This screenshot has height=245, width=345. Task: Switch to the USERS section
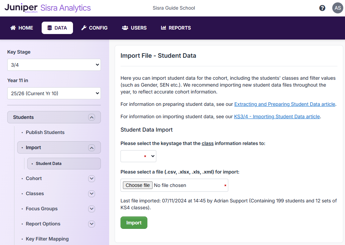point(134,28)
